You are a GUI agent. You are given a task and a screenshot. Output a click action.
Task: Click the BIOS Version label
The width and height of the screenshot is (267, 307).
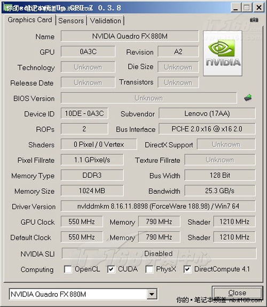pyautogui.click(x=34, y=98)
